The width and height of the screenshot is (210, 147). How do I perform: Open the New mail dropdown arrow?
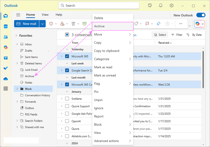coord(43,24)
